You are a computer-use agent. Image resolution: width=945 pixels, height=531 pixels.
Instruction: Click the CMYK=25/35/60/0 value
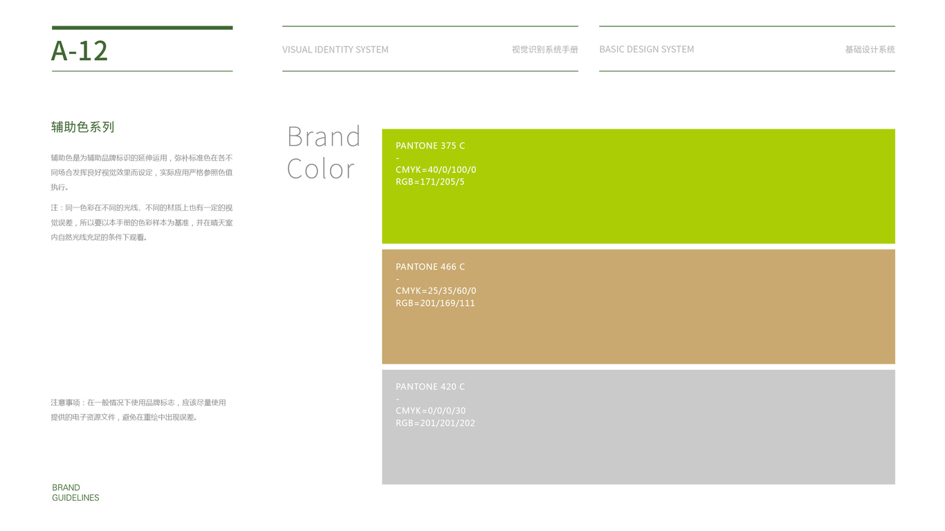[436, 291]
